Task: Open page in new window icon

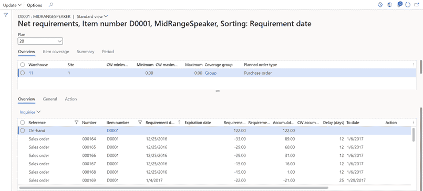Action: [417, 5]
